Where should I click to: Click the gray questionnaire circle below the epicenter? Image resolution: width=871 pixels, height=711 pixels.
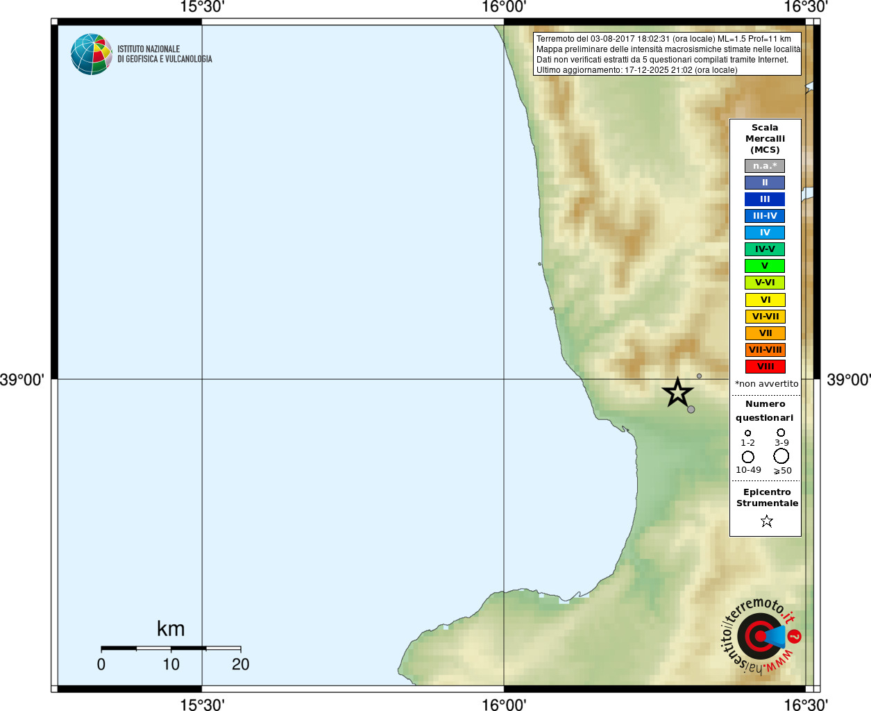tap(691, 410)
